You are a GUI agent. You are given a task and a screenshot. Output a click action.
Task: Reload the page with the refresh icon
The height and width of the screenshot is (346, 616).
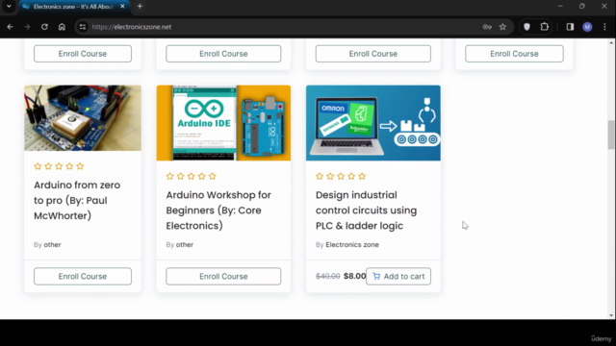[44, 27]
